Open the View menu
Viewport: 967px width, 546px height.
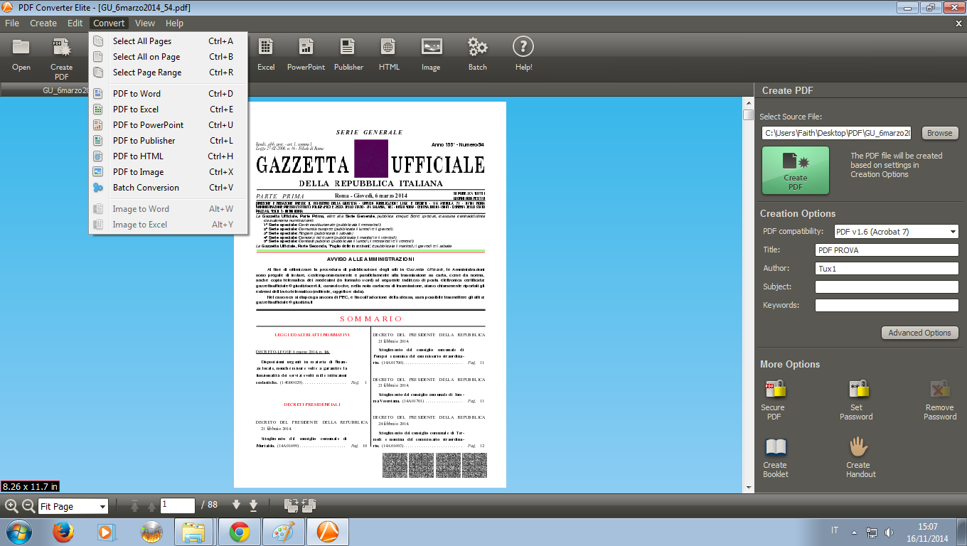click(145, 23)
